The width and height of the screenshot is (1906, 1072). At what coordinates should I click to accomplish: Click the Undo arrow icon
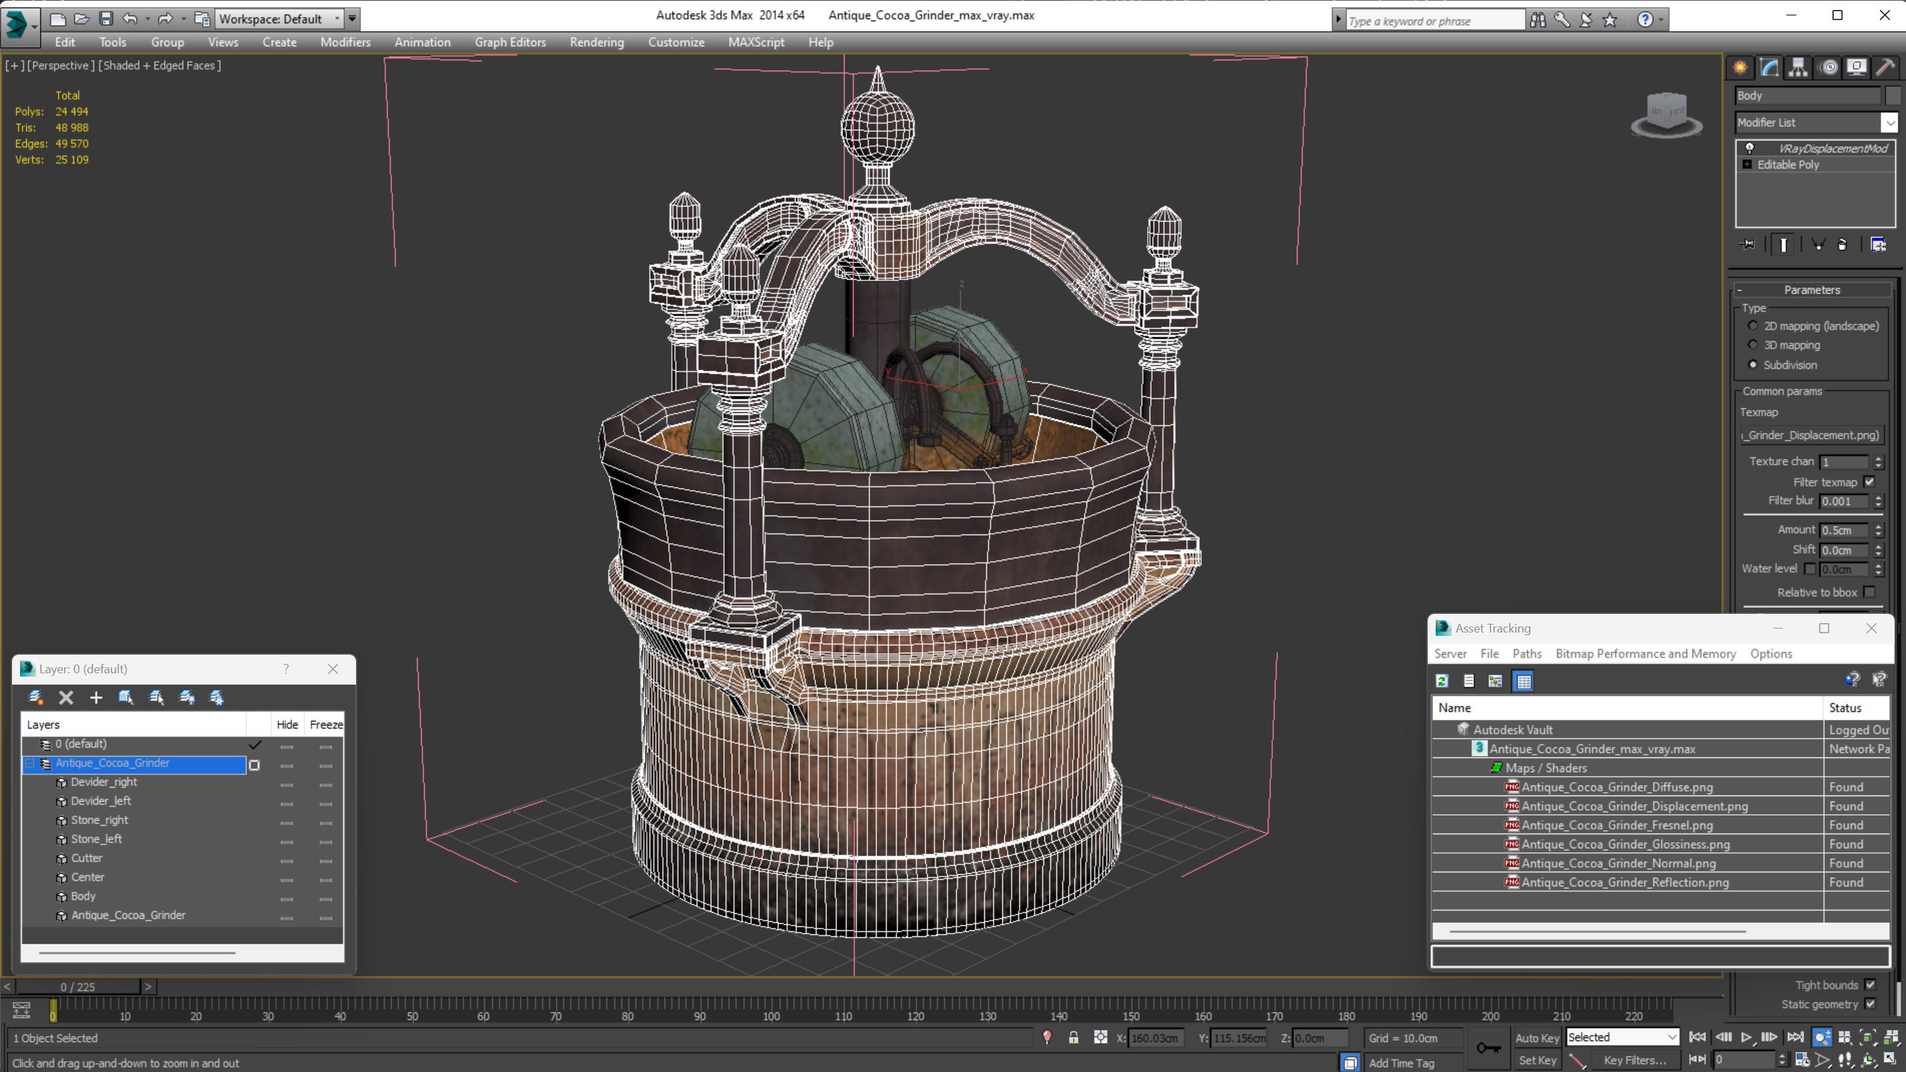130,19
